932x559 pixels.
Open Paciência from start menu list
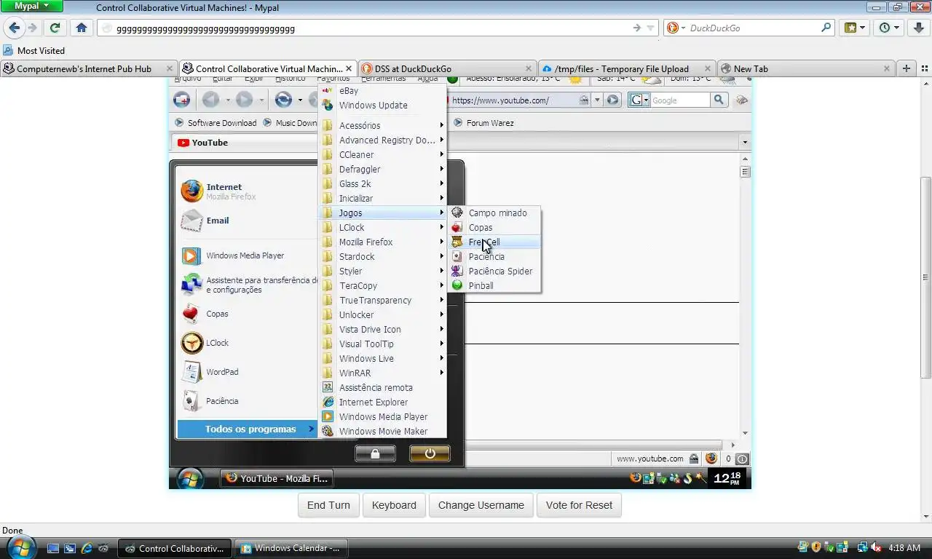[x=248, y=401]
